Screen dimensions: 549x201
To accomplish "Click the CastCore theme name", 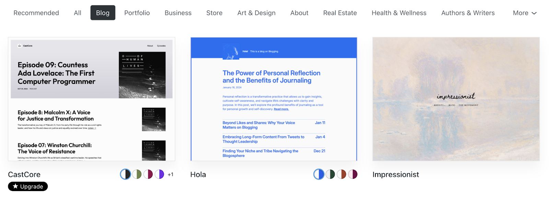I will pyautogui.click(x=24, y=175).
